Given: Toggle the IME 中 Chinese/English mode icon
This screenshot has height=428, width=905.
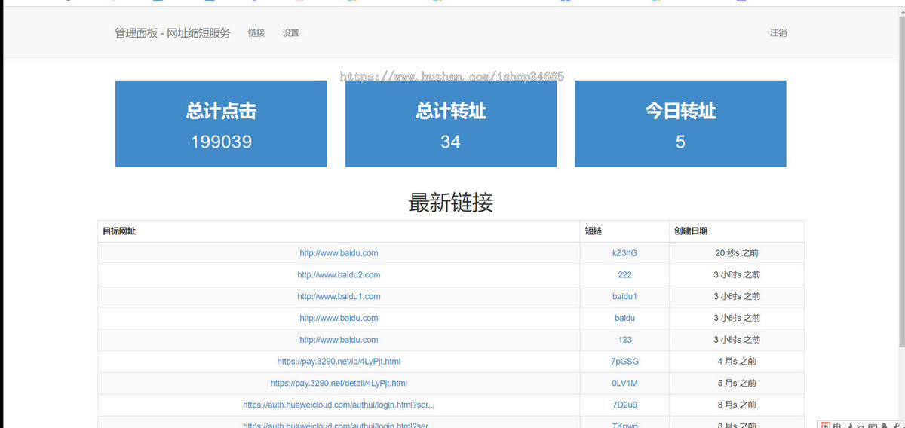Looking at the screenshot, I should (x=836, y=425).
